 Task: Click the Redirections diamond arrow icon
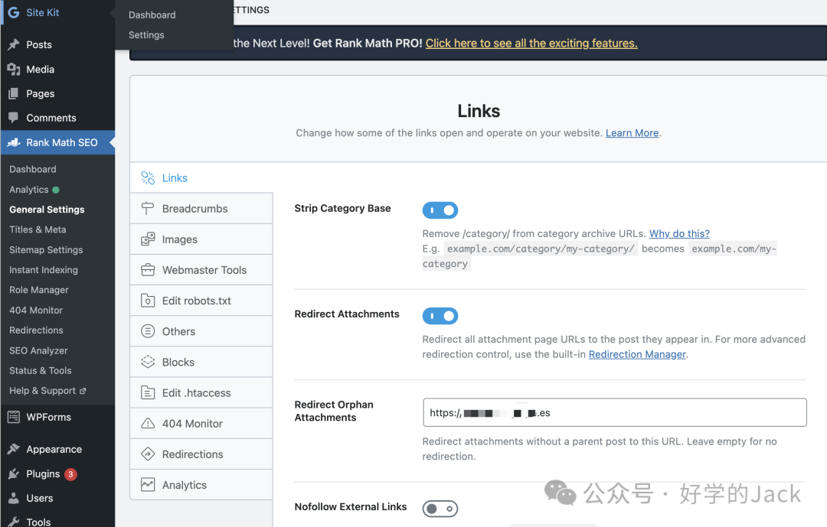pos(148,454)
